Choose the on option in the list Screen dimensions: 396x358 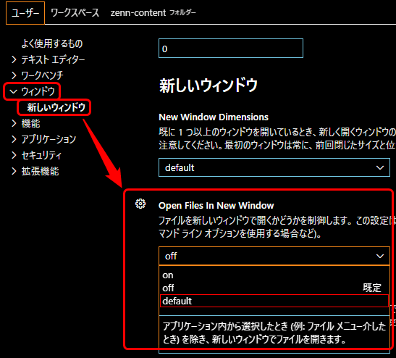[274, 275]
